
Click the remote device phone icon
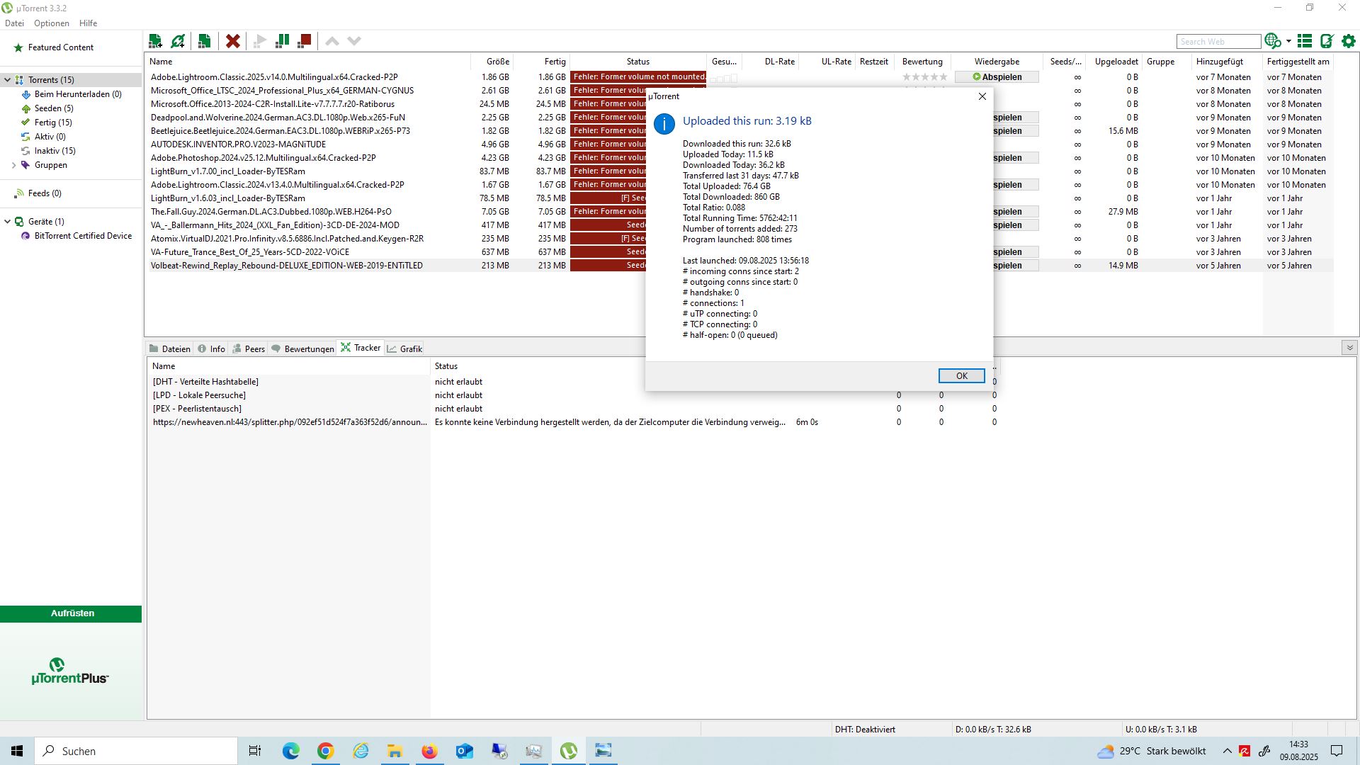click(x=1327, y=41)
